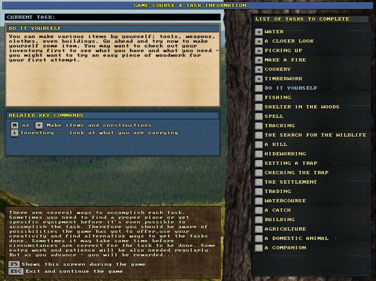This screenshot has width=376, height=281.
Task: Check the FISHING task checkbox
Action: click(258, 97)
